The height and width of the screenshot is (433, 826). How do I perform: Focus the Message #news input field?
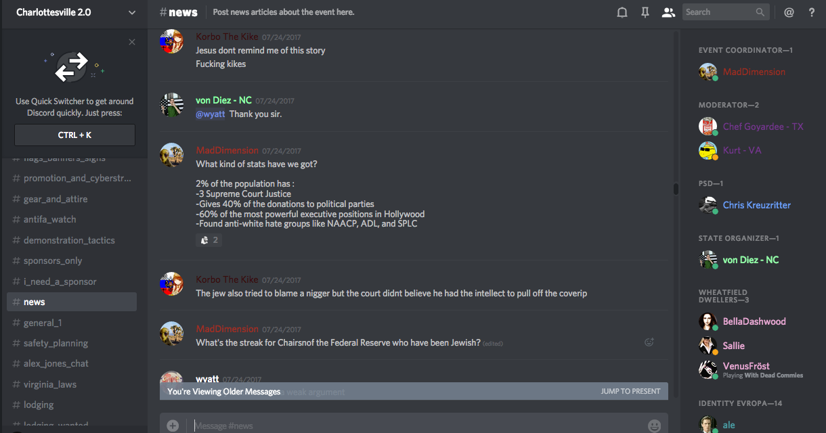tap(406, 426)
